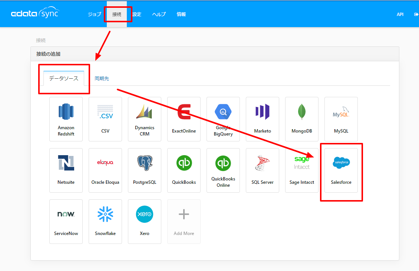Choose the Amazon Redshift data source
Viewport: 419px width, 271px height.
pos(66,119)
